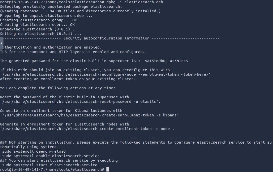Expand the side panel arrow handle
This screenshot has width=273, height=172.
(2, 43)
